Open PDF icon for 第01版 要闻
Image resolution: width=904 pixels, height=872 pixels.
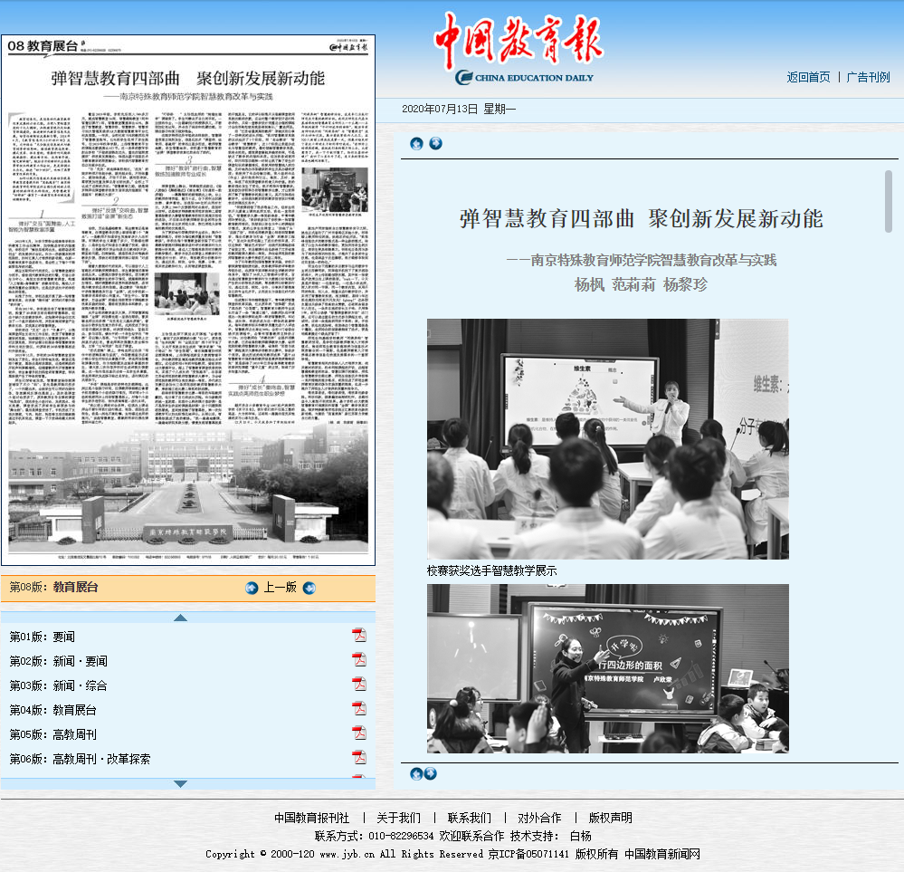click(x=359, y=636)
